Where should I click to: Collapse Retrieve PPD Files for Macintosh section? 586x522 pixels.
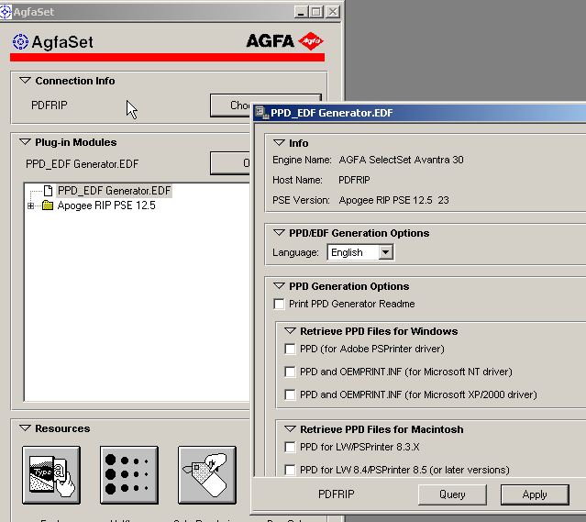pos(291,429)
